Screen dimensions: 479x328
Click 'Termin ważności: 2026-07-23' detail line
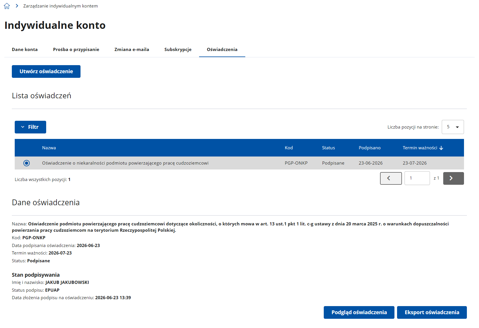click(x=42, y=253)
